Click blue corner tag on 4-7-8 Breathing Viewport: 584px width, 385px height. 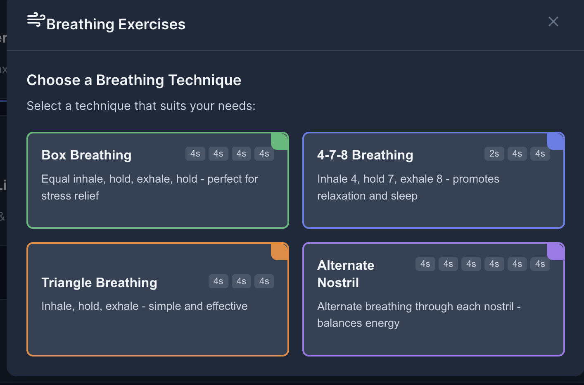point(556,141)
